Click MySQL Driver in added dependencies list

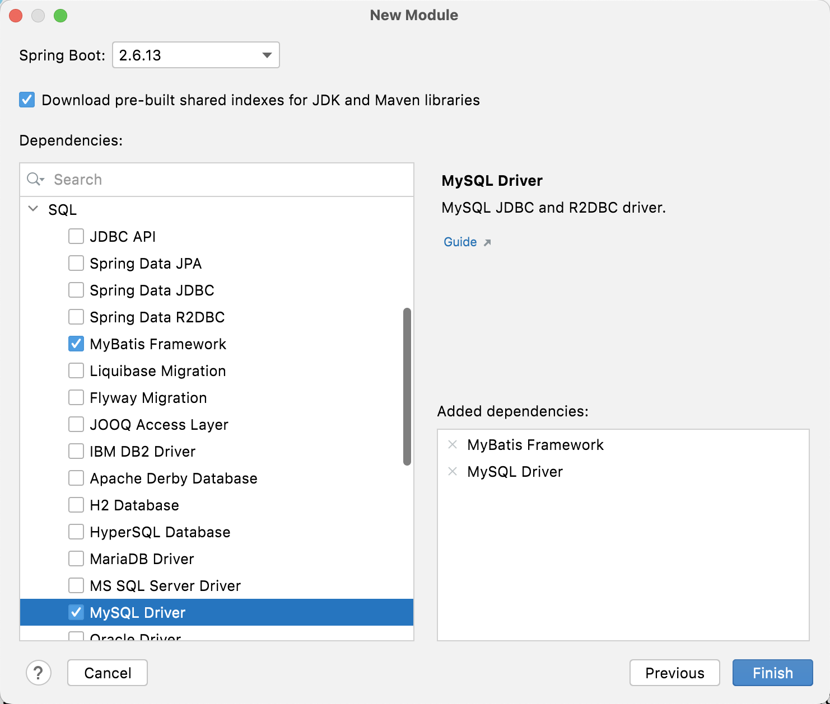pos(515,472)
